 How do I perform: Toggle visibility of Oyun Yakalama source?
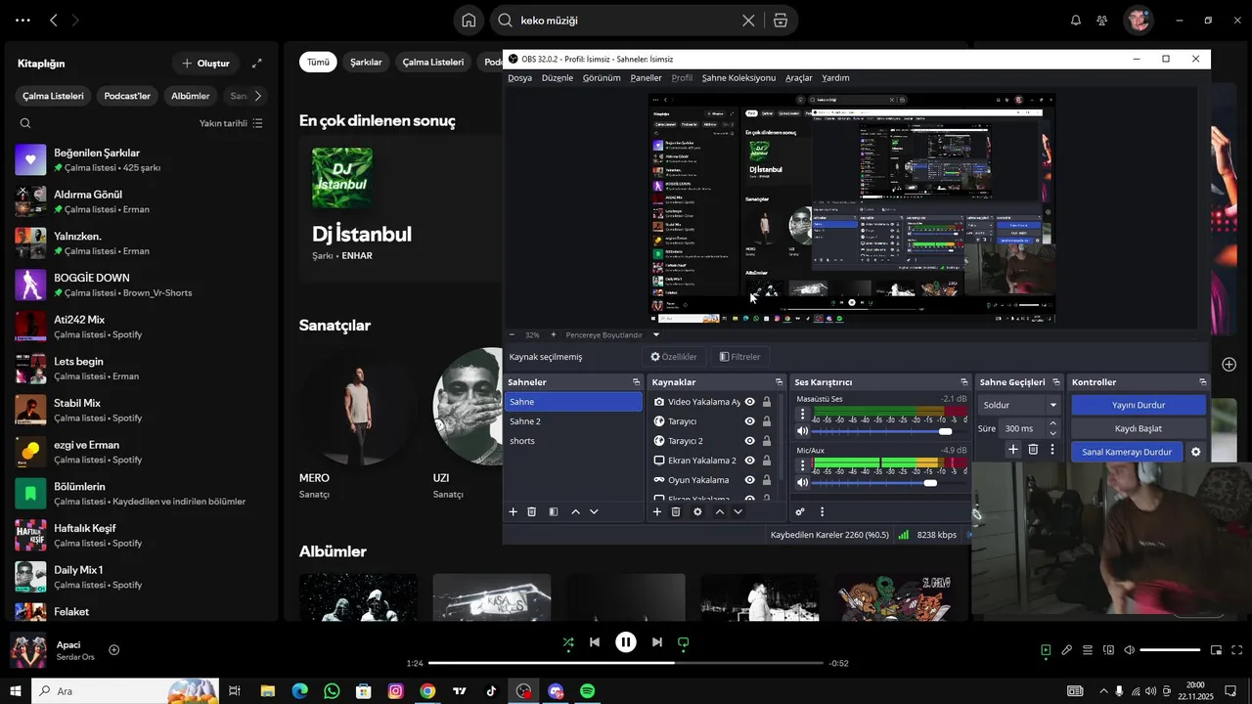tap(749, 480)
